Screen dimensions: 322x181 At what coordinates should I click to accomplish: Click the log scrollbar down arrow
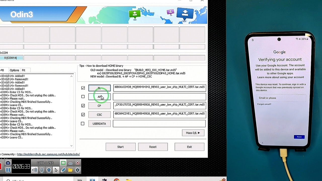(71, 146)
